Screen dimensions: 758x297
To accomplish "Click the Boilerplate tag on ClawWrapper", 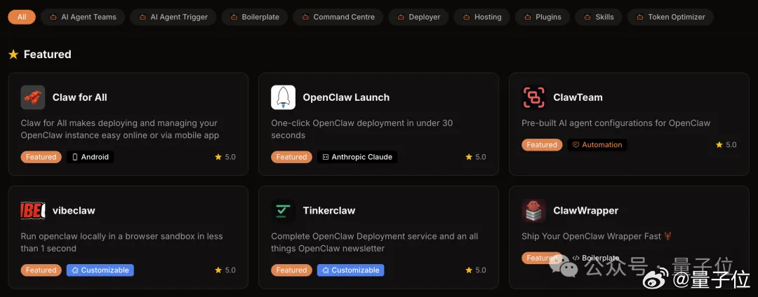I will click(596, 258).
